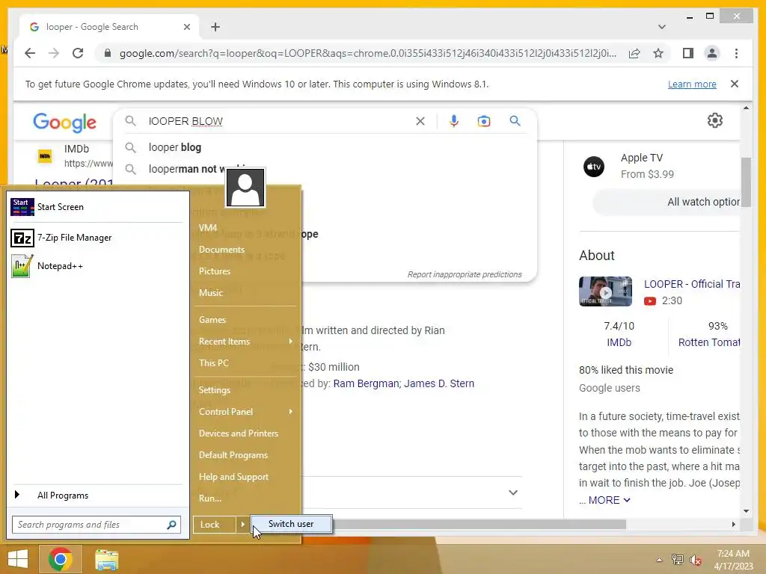
Task: Bookmark this page with the star icon
Action: pos(658,53)
